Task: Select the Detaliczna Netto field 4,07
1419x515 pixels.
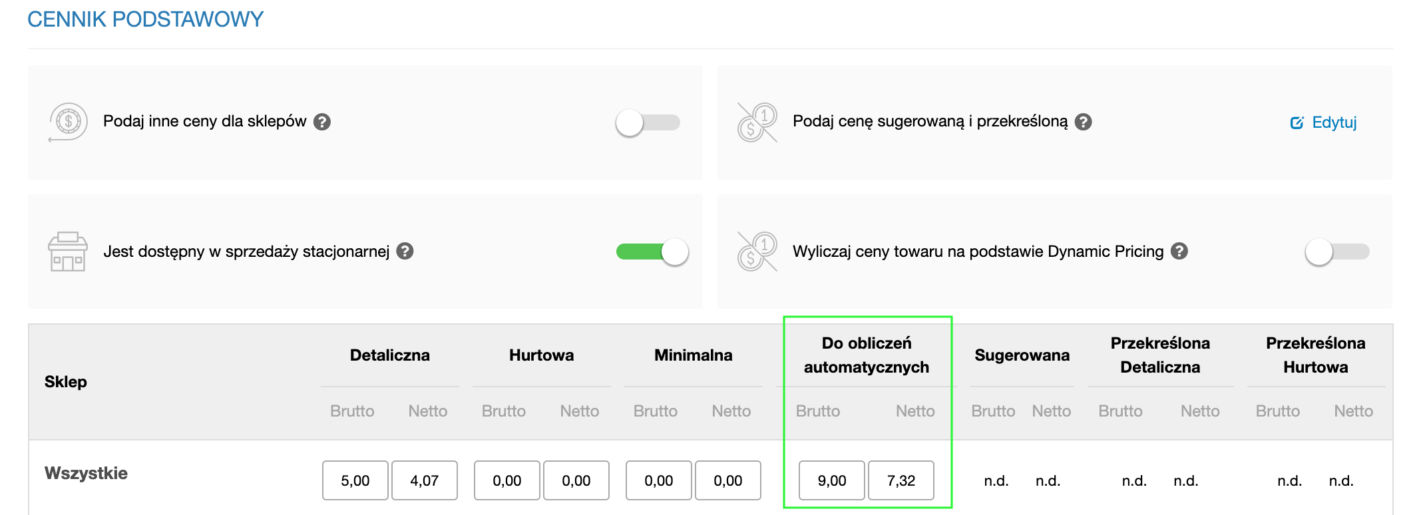Action: pos(425,480)
